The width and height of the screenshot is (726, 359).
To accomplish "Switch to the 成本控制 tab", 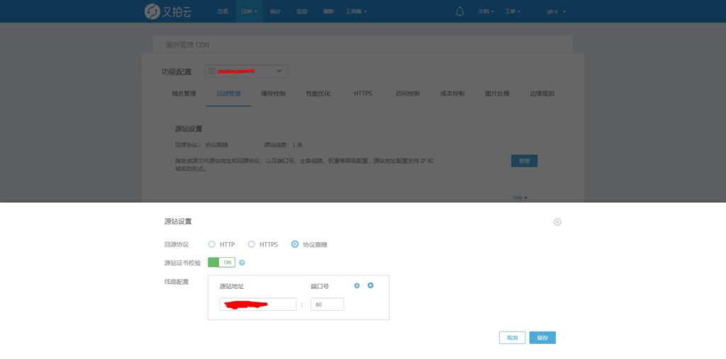I will 452,93.
